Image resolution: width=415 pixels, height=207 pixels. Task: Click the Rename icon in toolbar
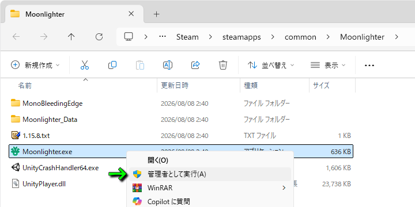point(168,65)
